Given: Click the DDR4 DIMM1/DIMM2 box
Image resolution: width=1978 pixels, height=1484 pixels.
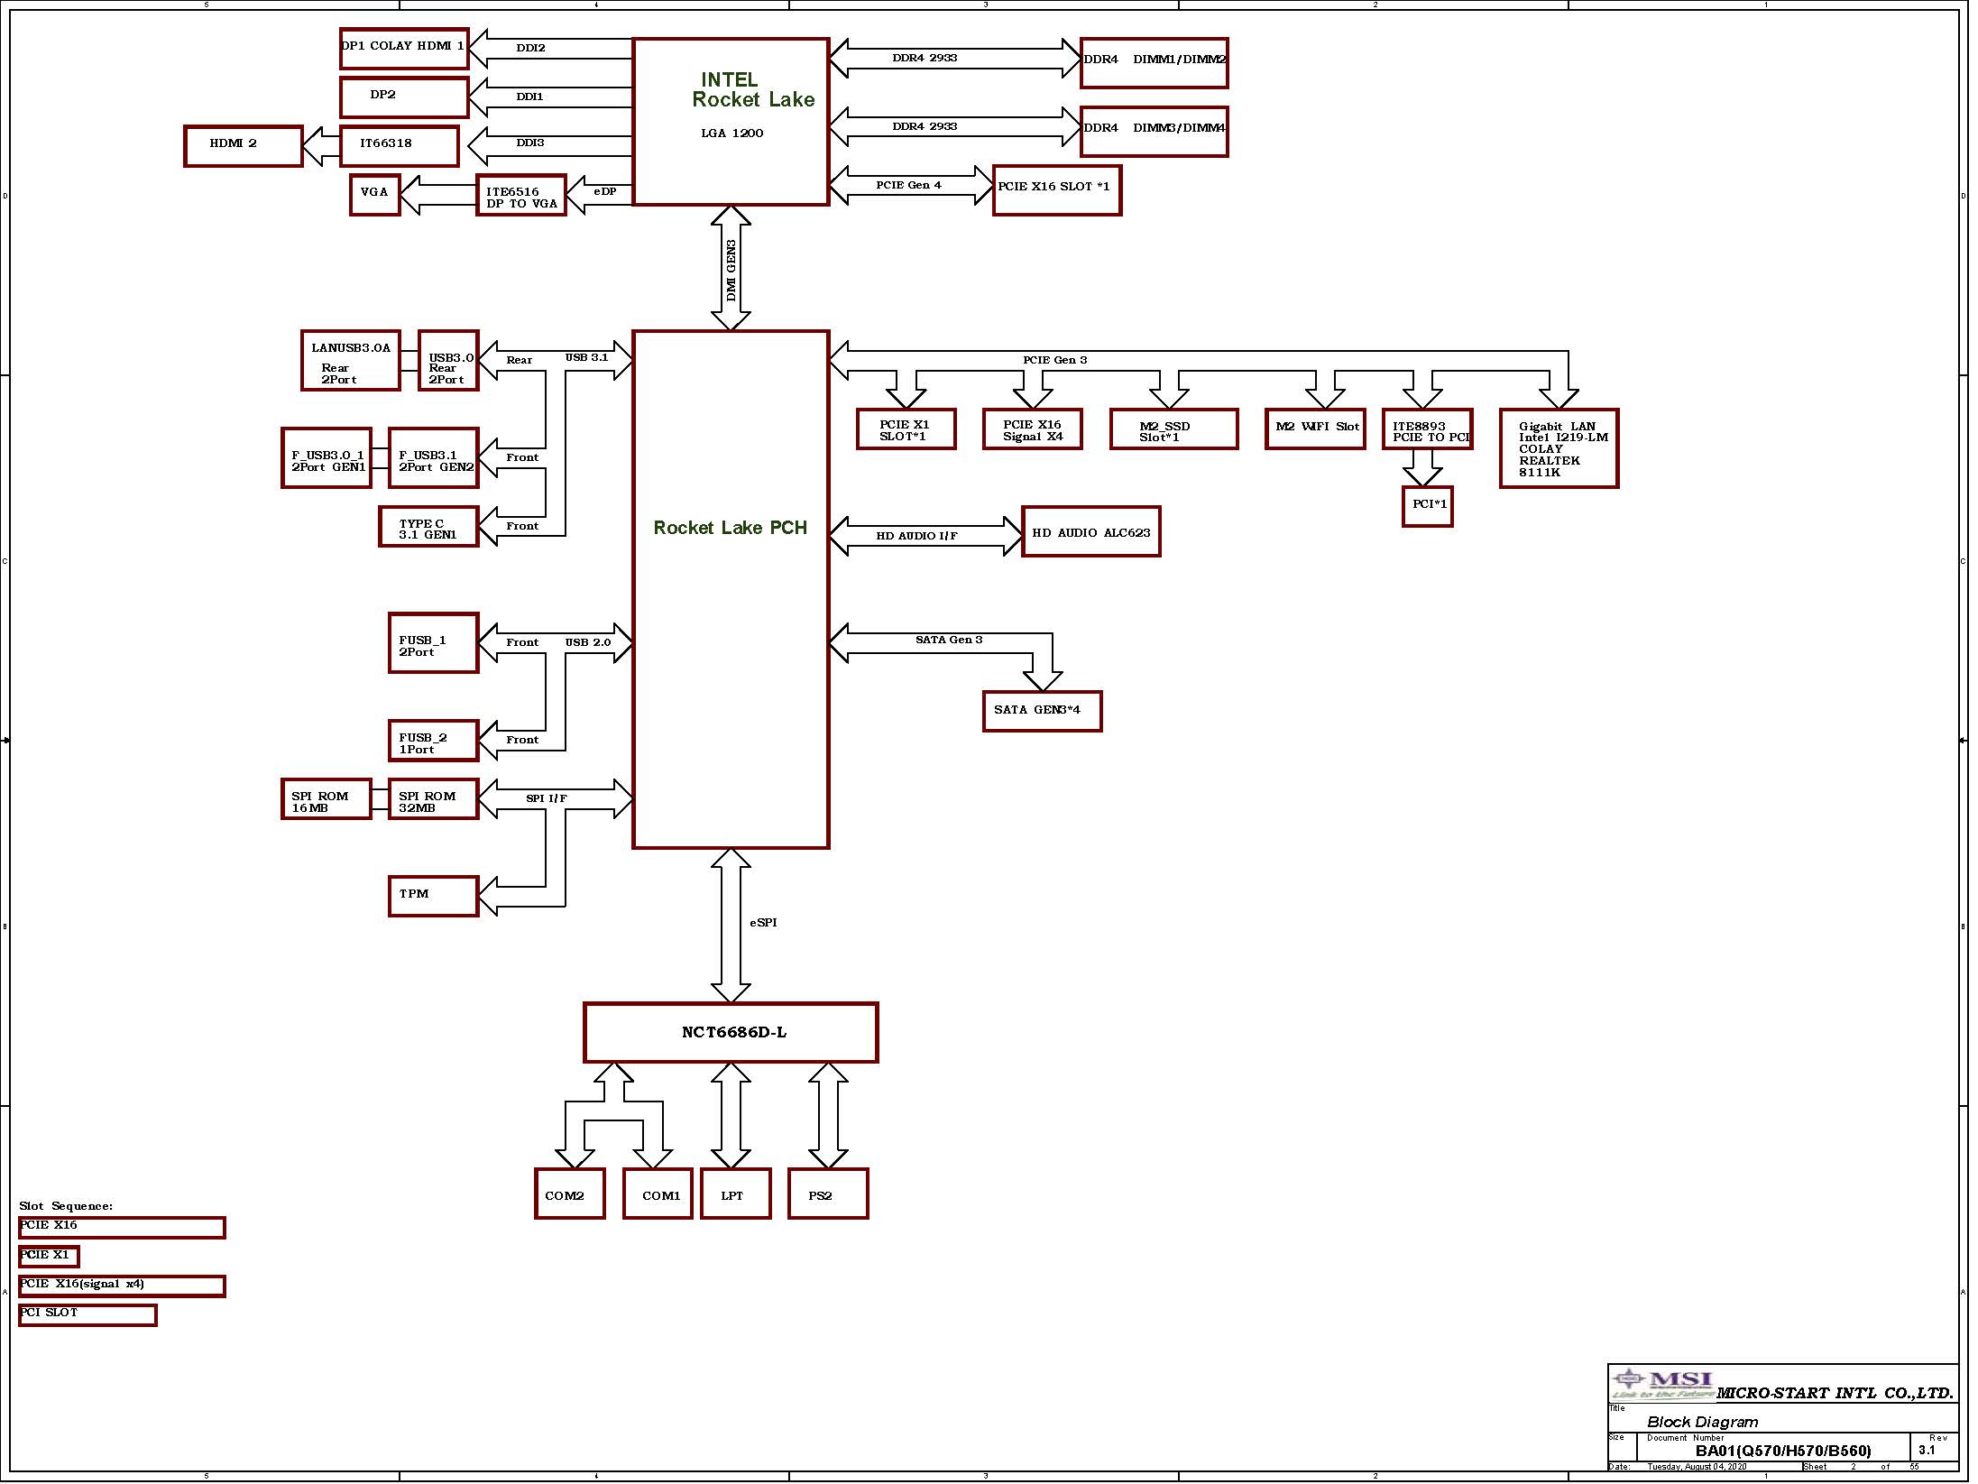Looking at the screenshot, I should tap(1154, 62).
